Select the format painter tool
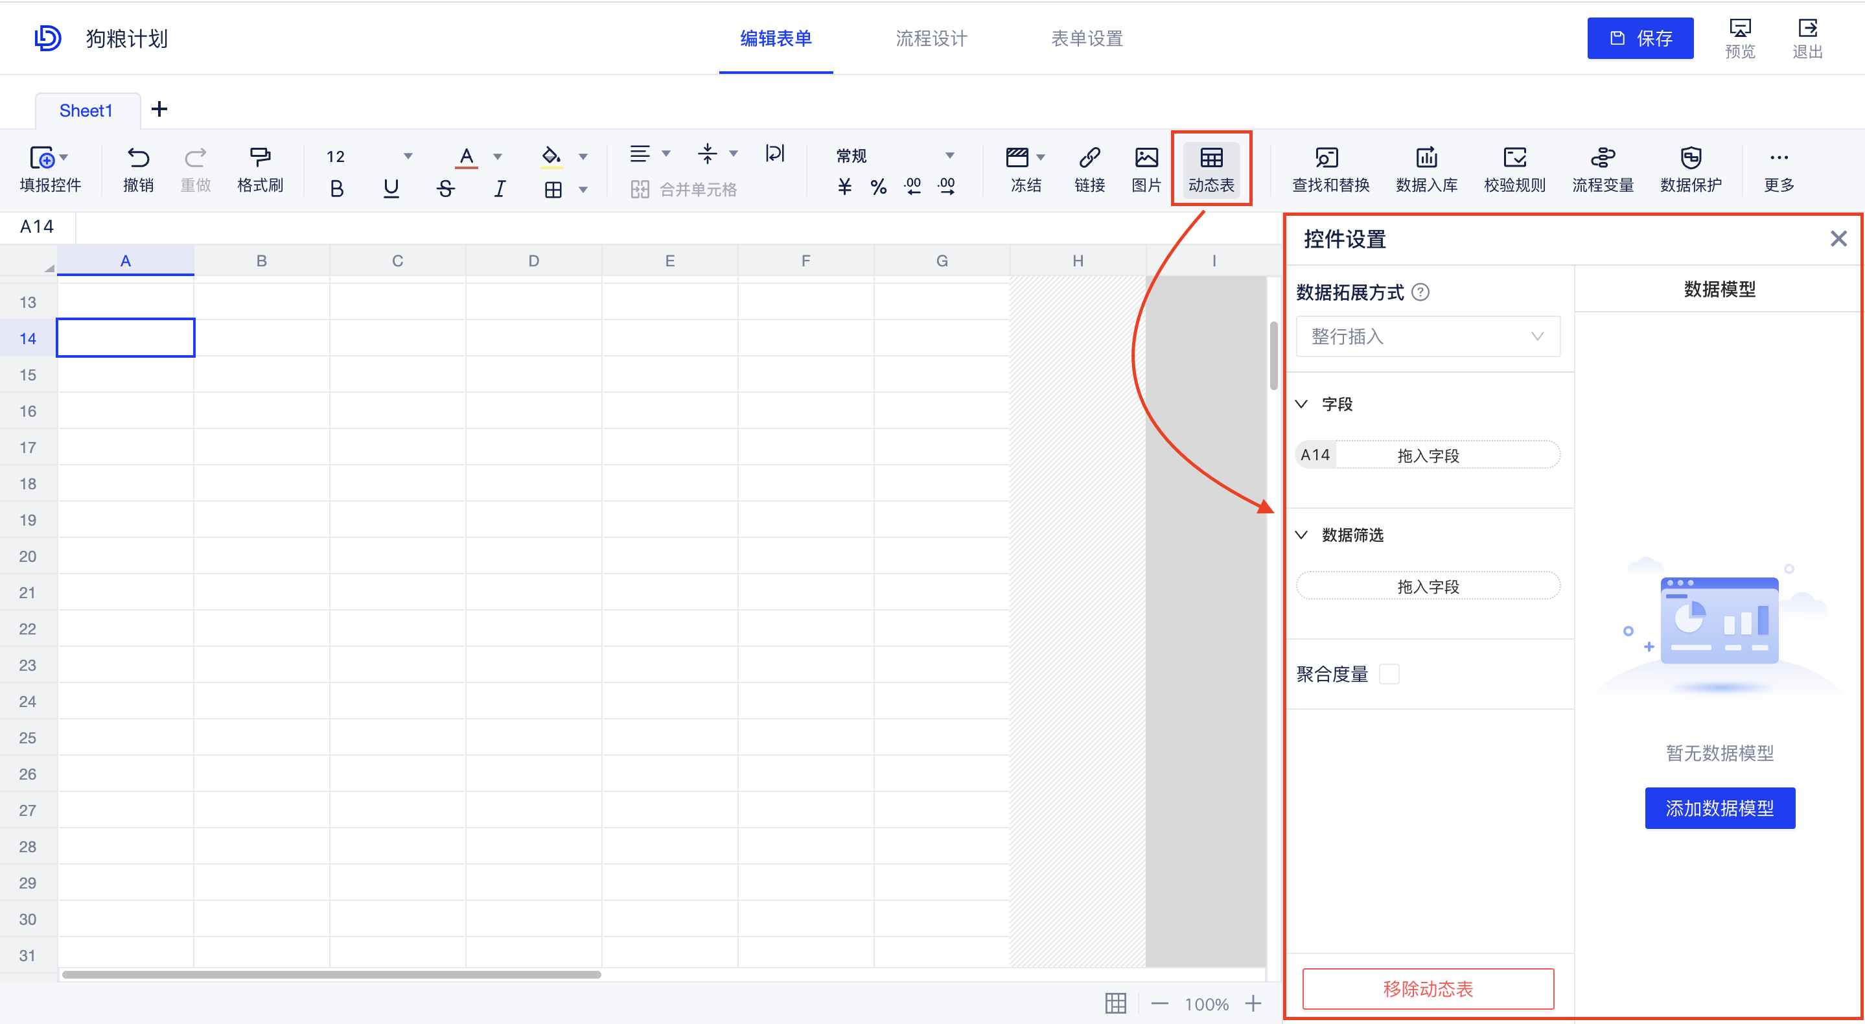Screen dimensions: 1865x1024 pos(261,168)
